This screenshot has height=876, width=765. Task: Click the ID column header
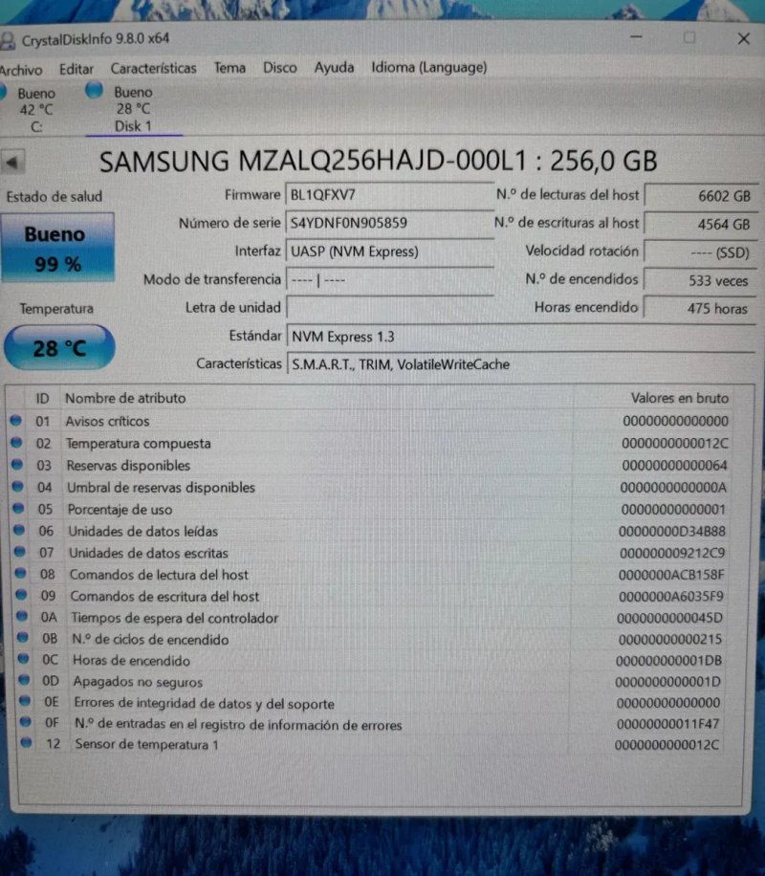click(43, 399)
